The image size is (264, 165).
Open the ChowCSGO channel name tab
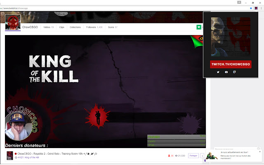coord(30,27)
